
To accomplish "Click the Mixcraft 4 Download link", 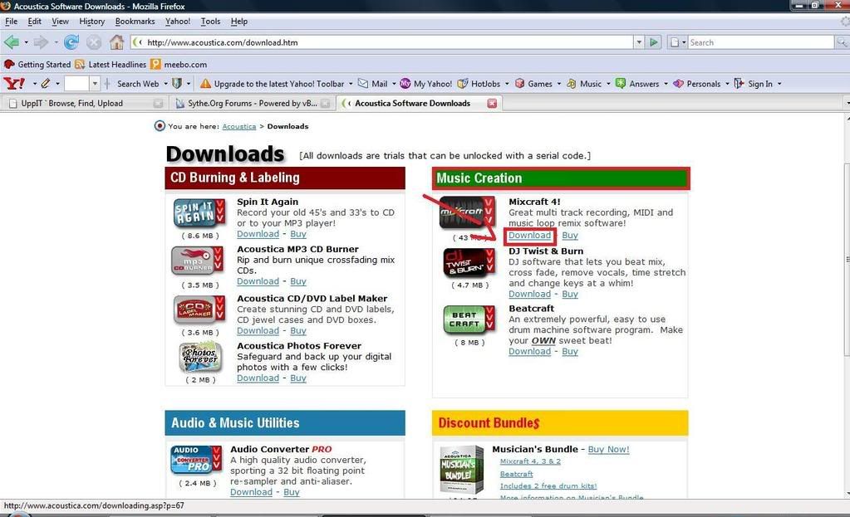I will pyautogui.click(x=529, y=236).
